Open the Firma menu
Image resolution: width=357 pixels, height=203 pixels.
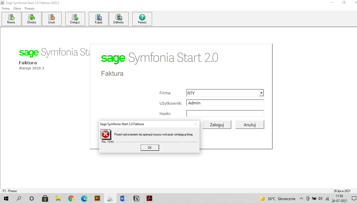click(x=6, y=9)
